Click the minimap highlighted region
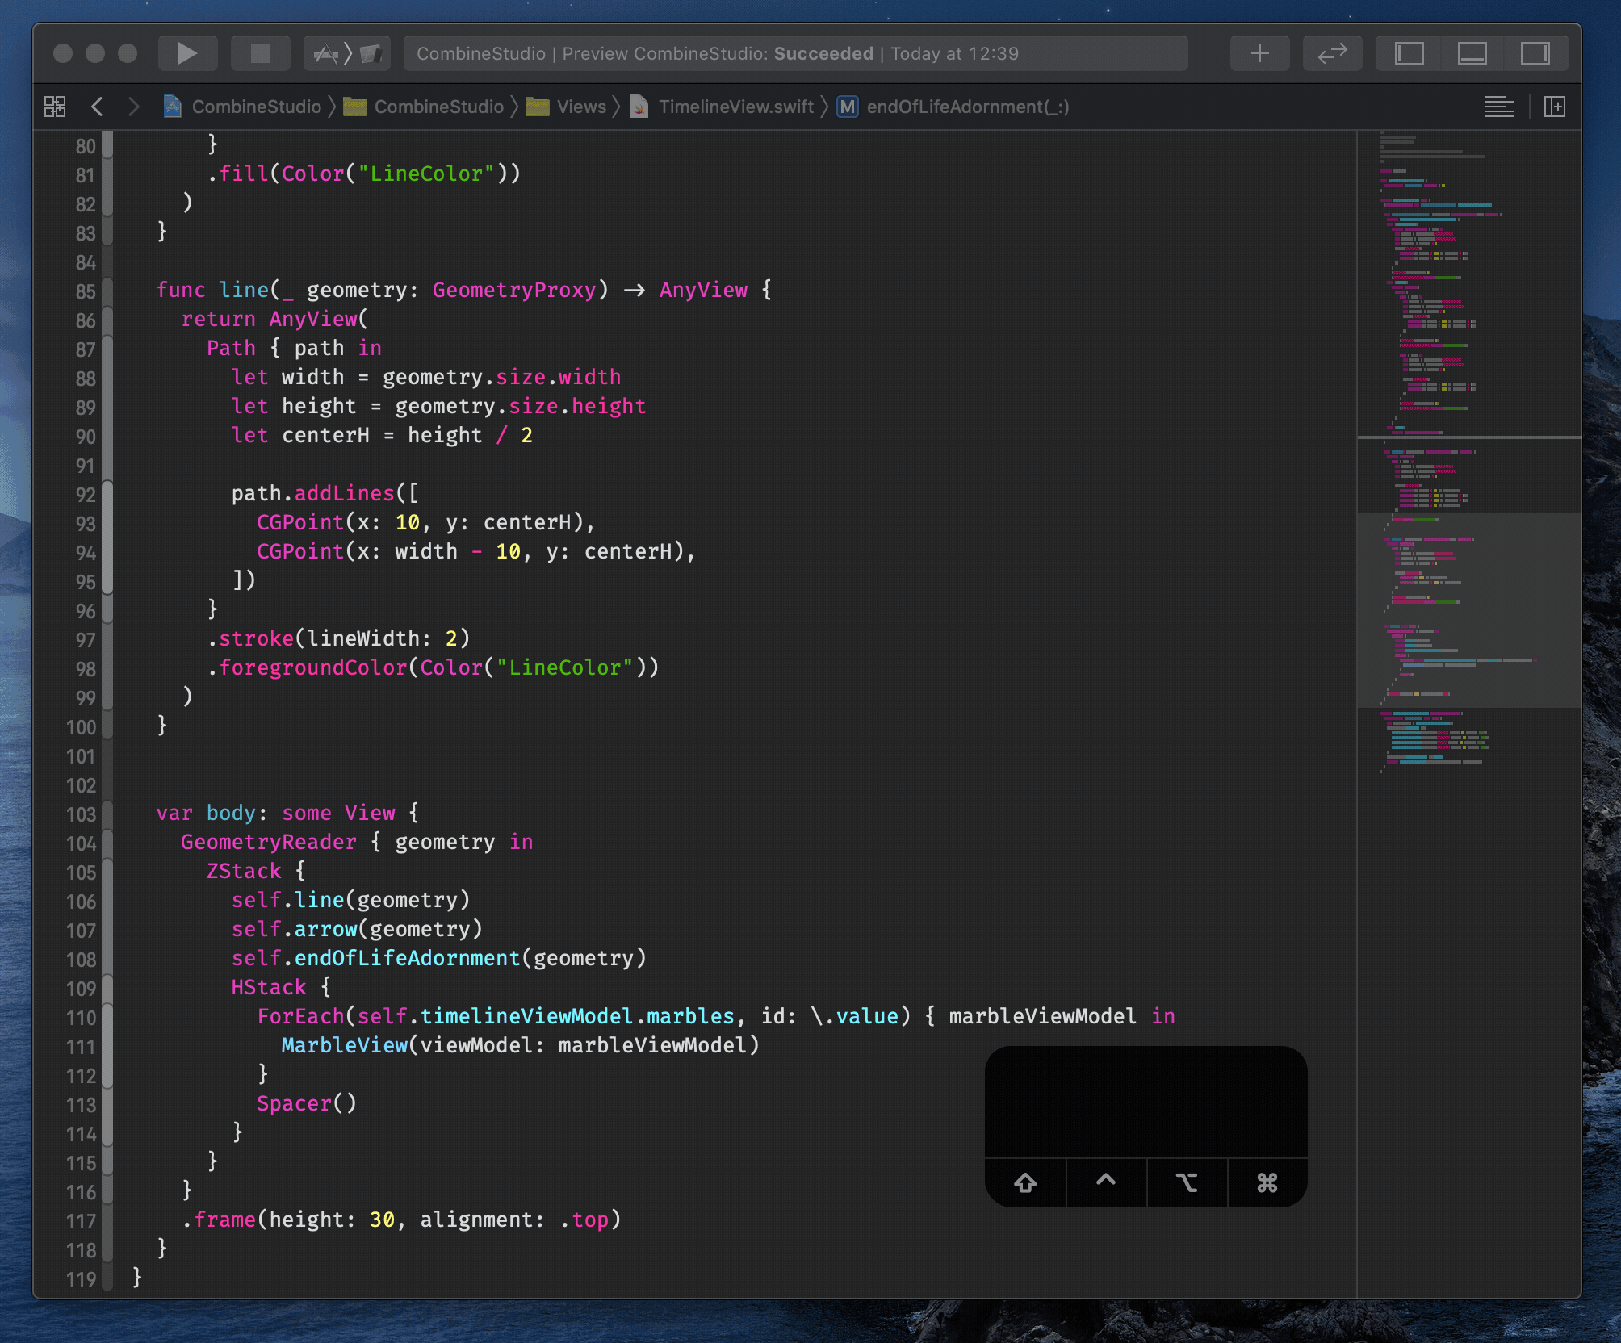Screen dimensions: 1621x1343 tap(1468, 610)
